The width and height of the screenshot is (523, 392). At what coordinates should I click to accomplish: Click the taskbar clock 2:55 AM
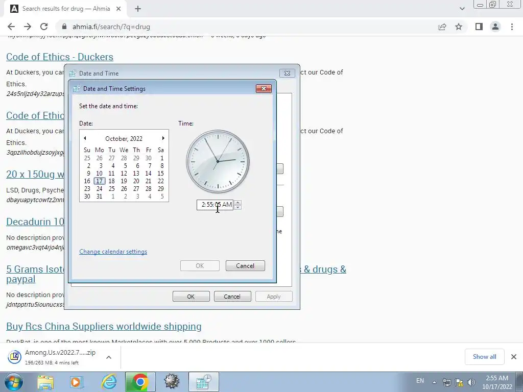click(x=497, y=382)
